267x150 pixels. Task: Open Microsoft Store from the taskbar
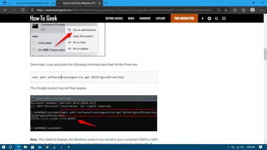pyautogui.click(x=33, y=147)
